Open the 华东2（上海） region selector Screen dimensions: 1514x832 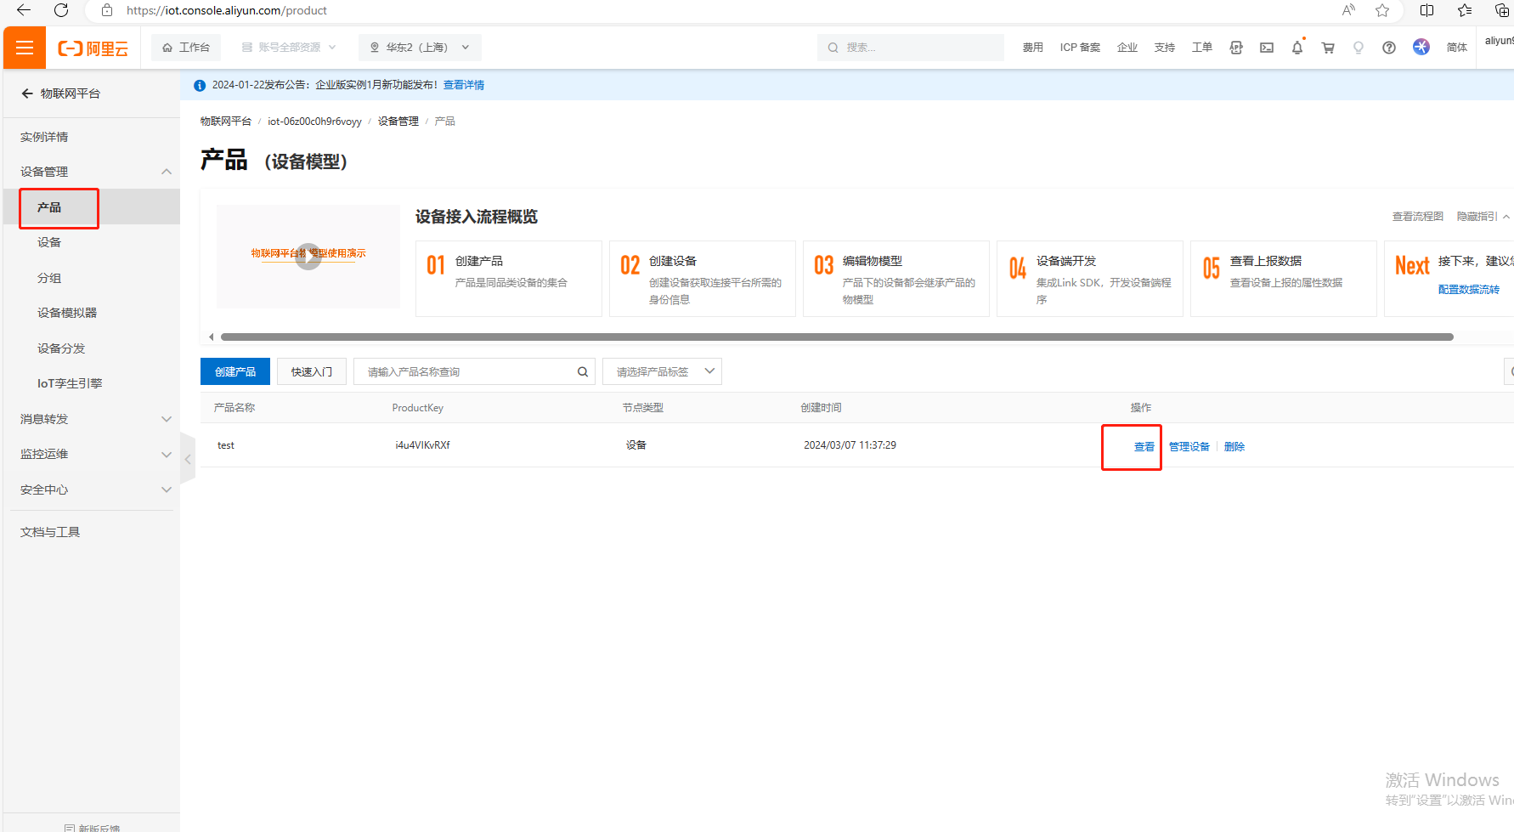420,48
